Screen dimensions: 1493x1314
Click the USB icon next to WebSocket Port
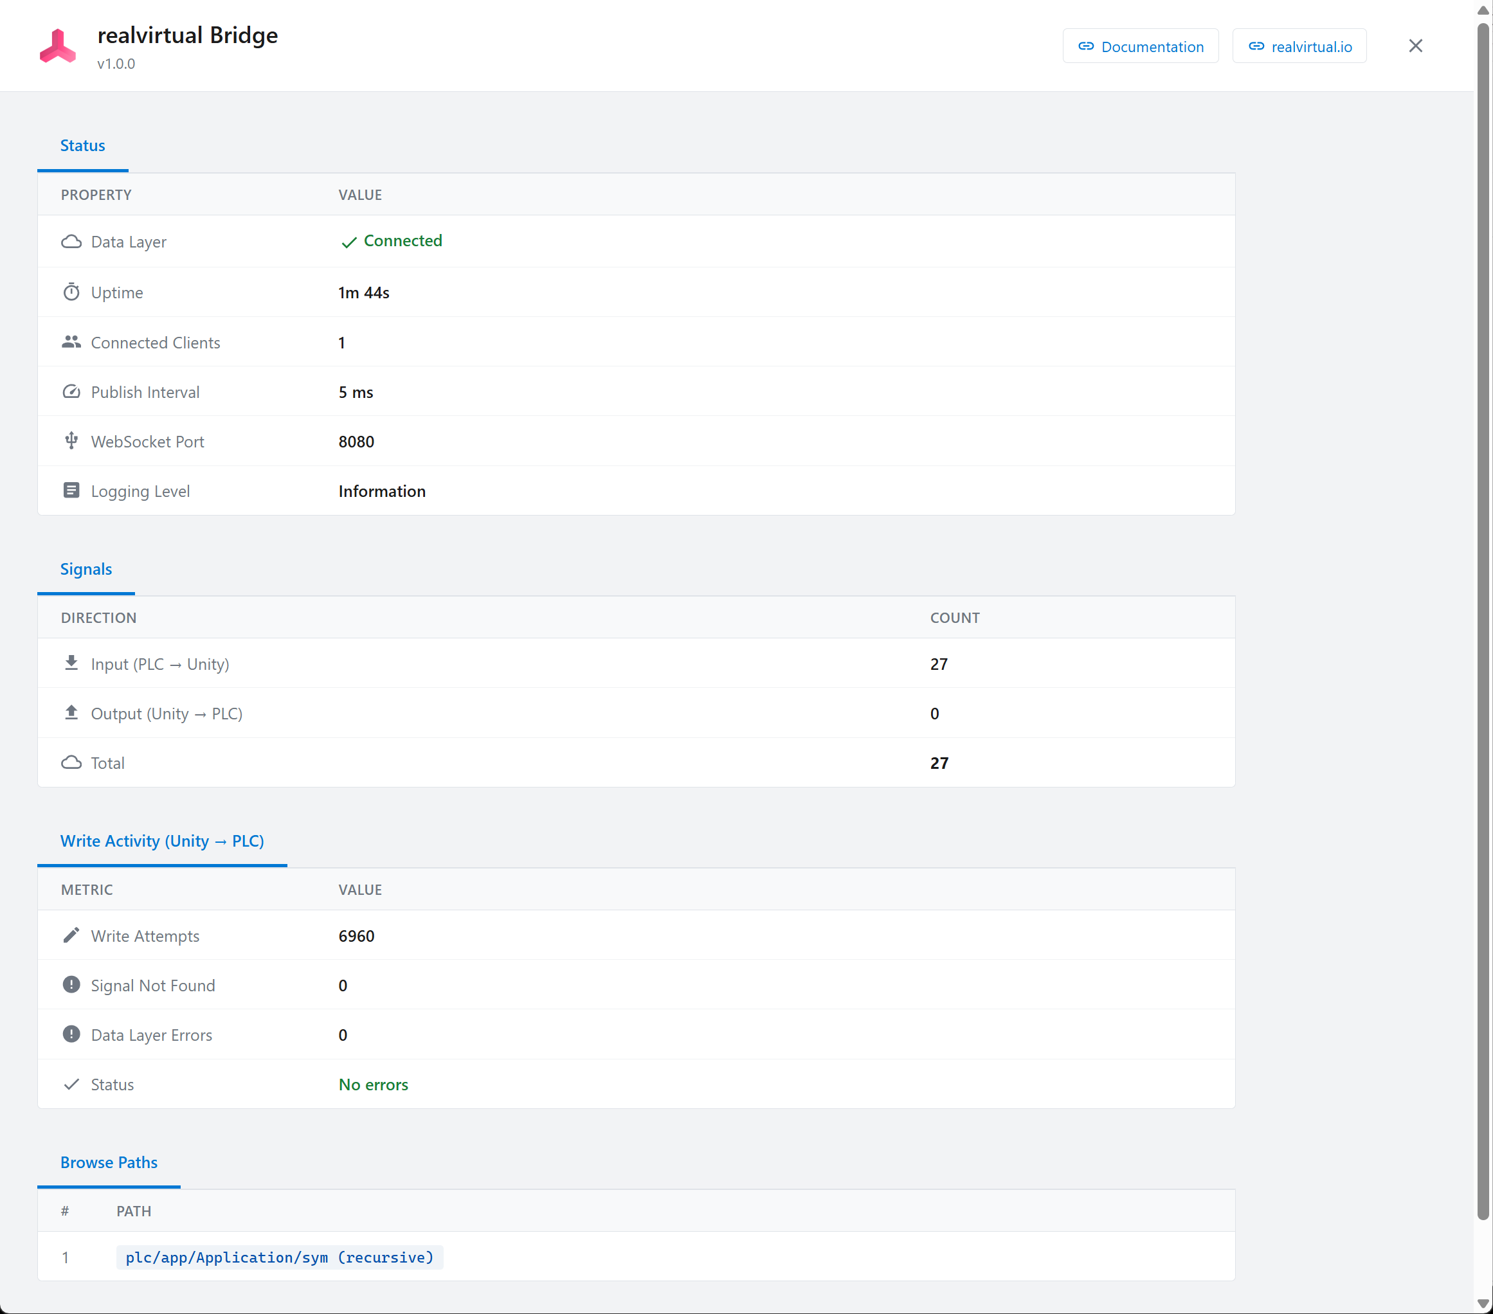click(71, 441)
